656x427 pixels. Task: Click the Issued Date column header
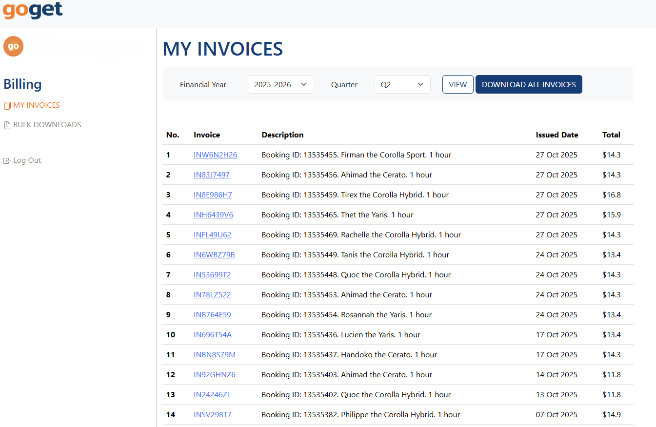point(557,135)
